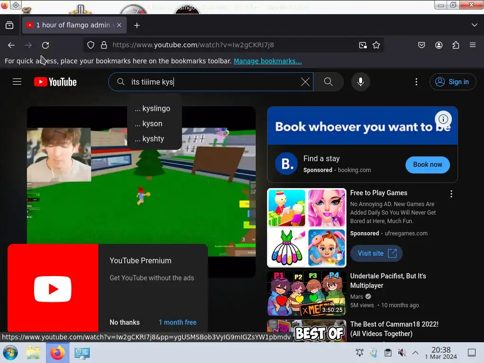
Task: Expand the hidden tray icons arrow
Action: 415,353
